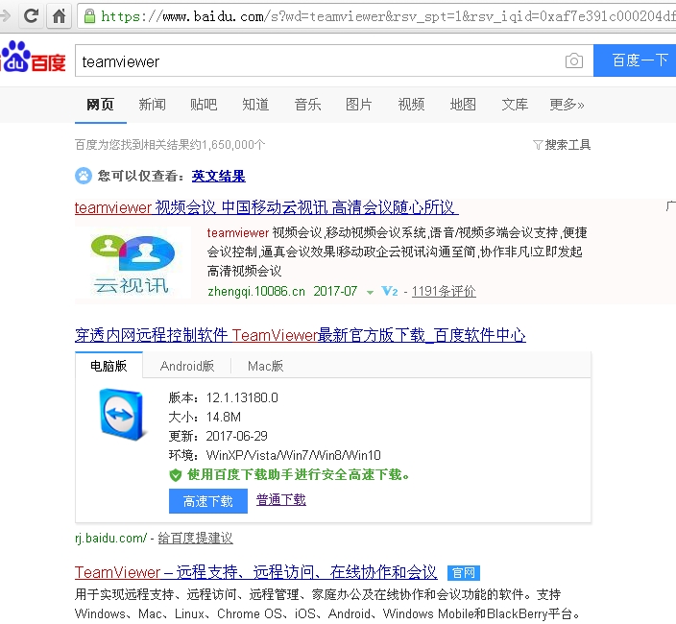676x624 pixels.
Task: Open the 文库 tab
Action: [x=515, y=105]
